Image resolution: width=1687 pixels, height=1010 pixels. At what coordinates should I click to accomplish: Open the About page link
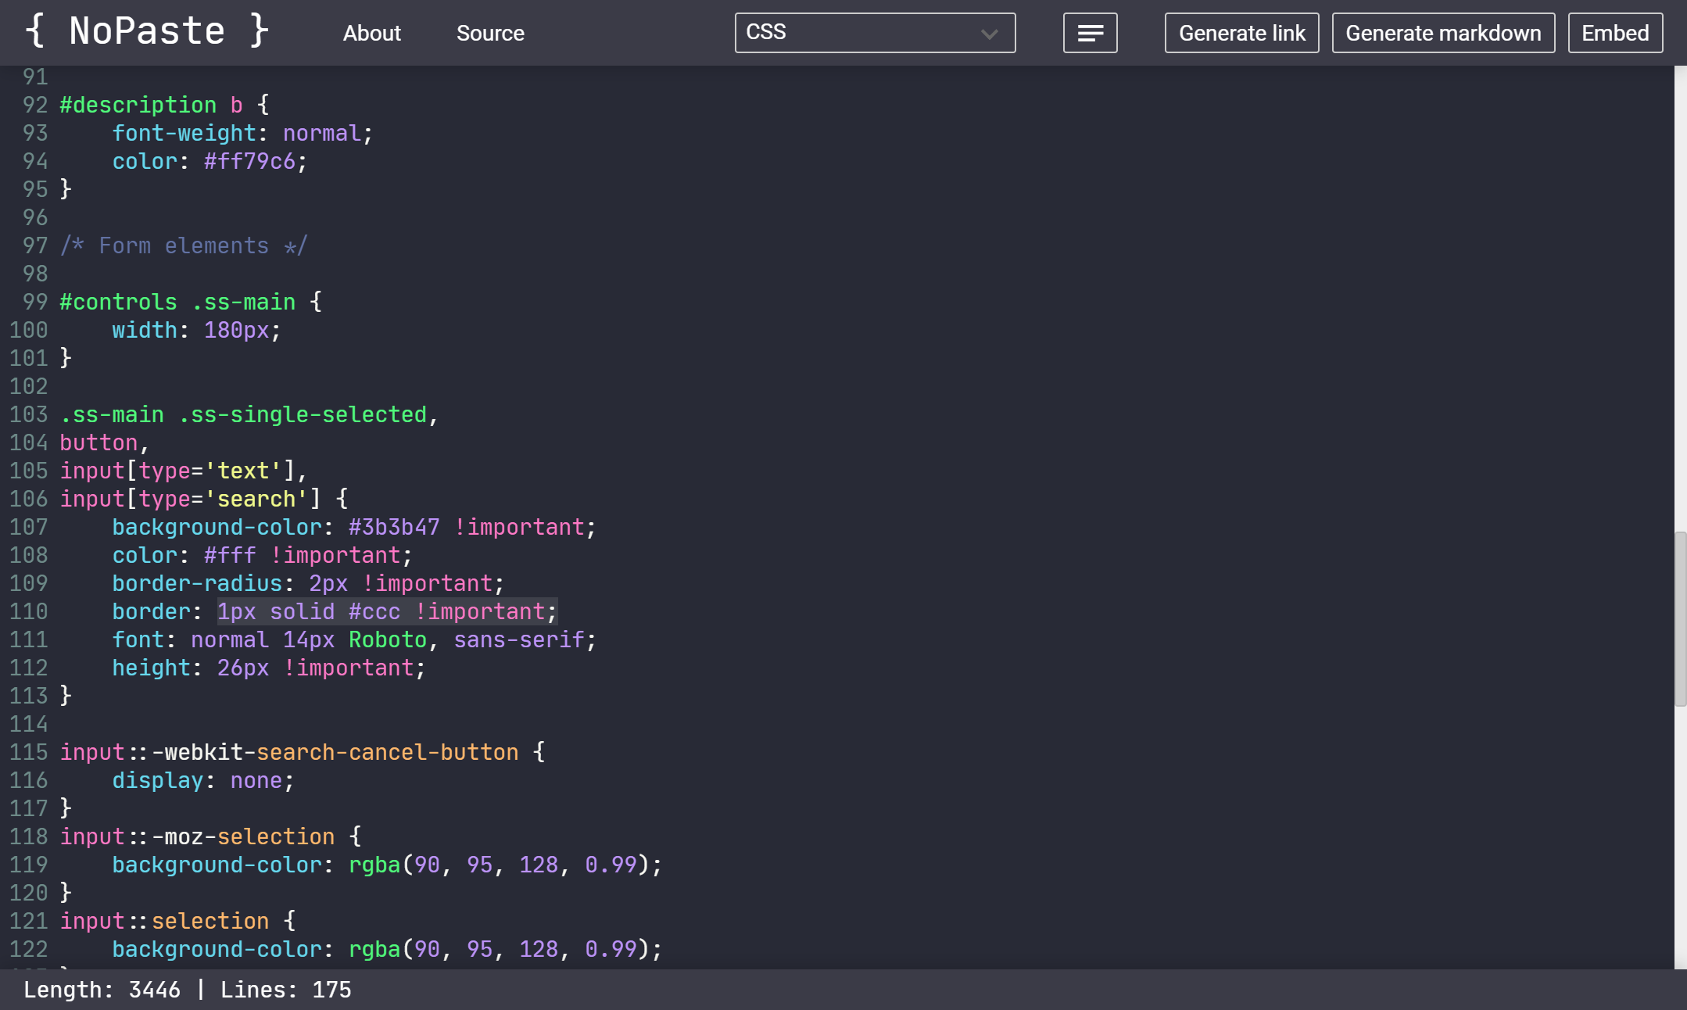pyautogui.click(x=371, y=33)
